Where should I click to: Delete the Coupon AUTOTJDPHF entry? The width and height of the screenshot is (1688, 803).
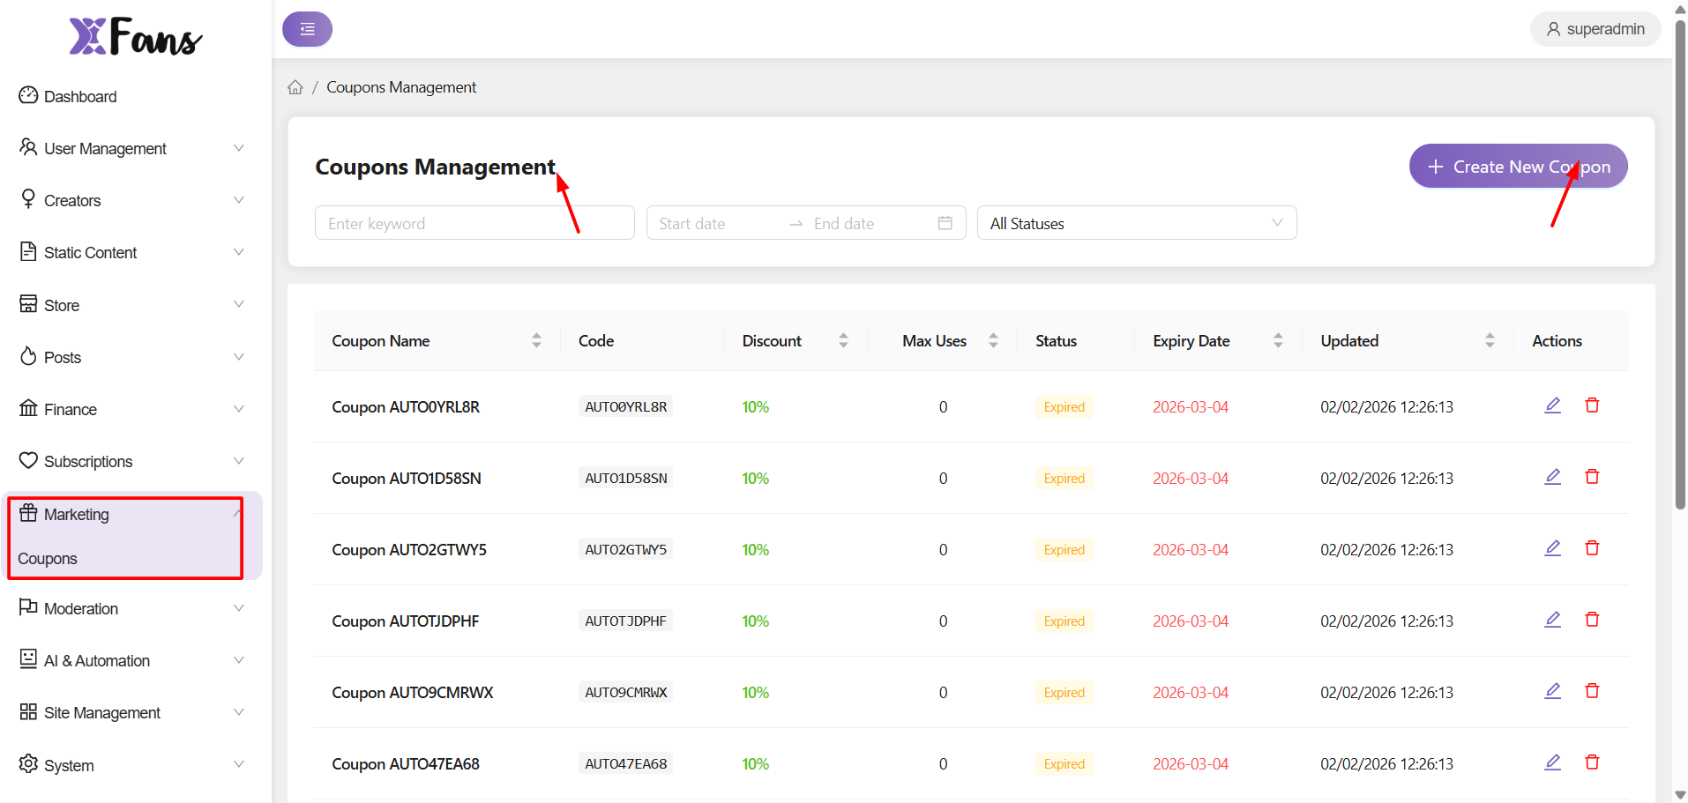point(1592,620)
